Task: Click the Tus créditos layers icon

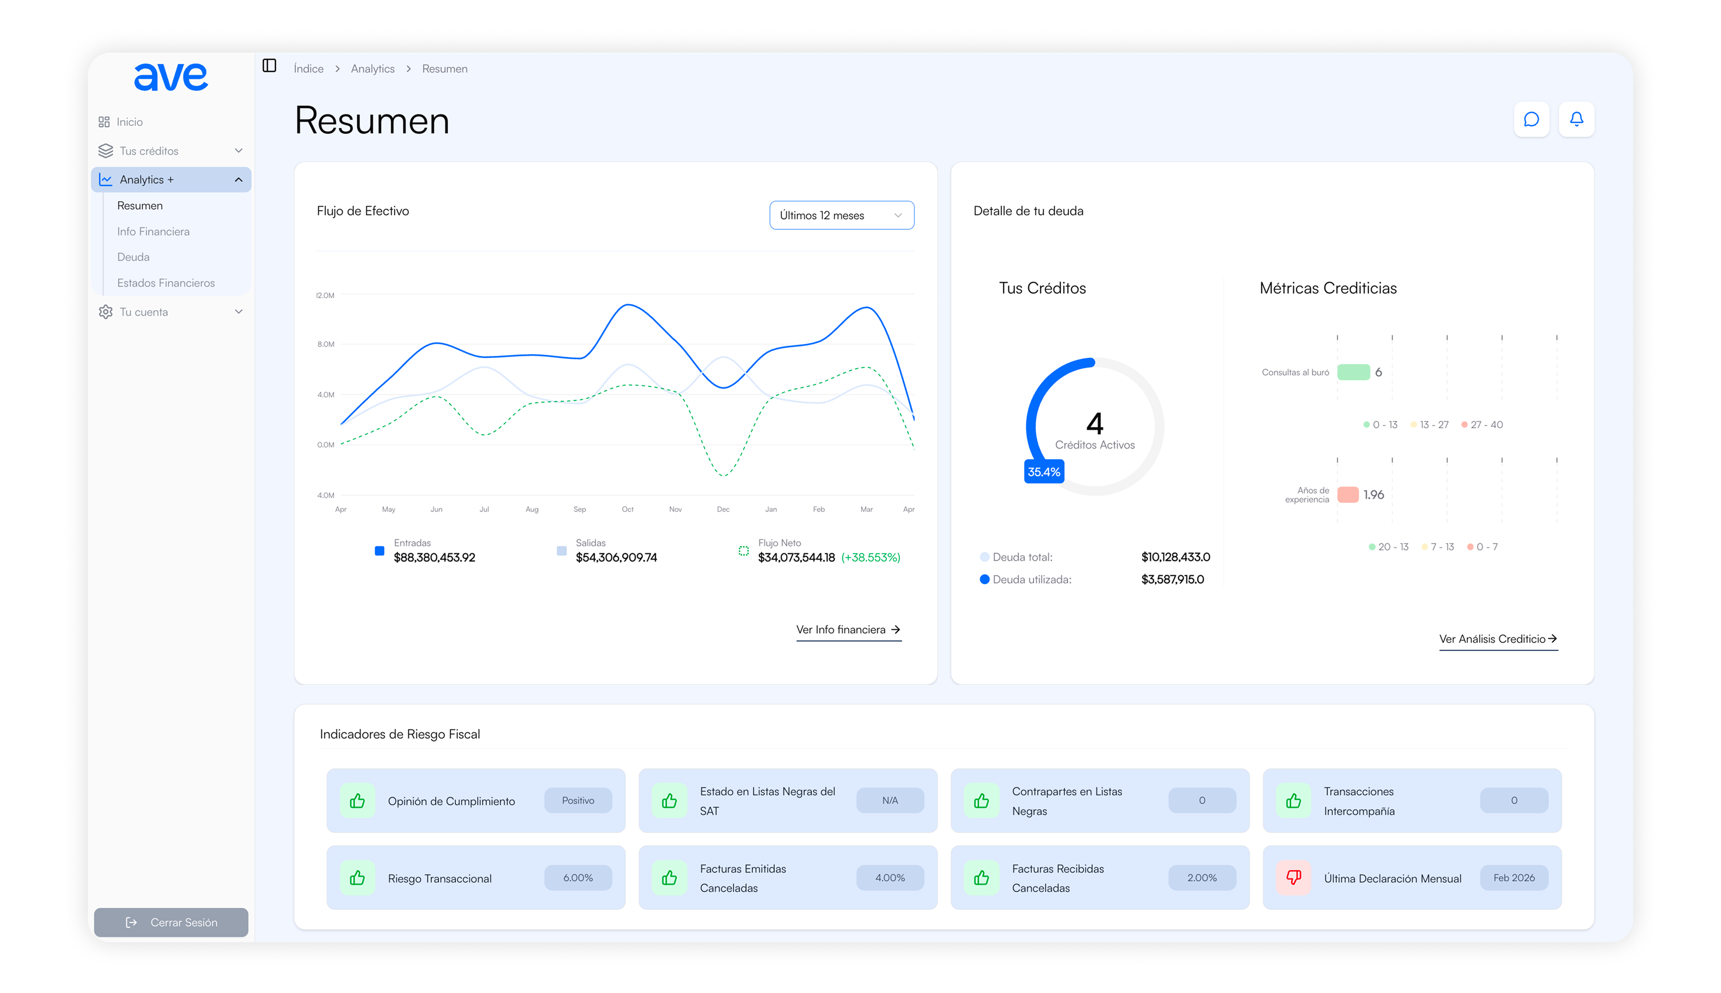Action: point(106,151)
